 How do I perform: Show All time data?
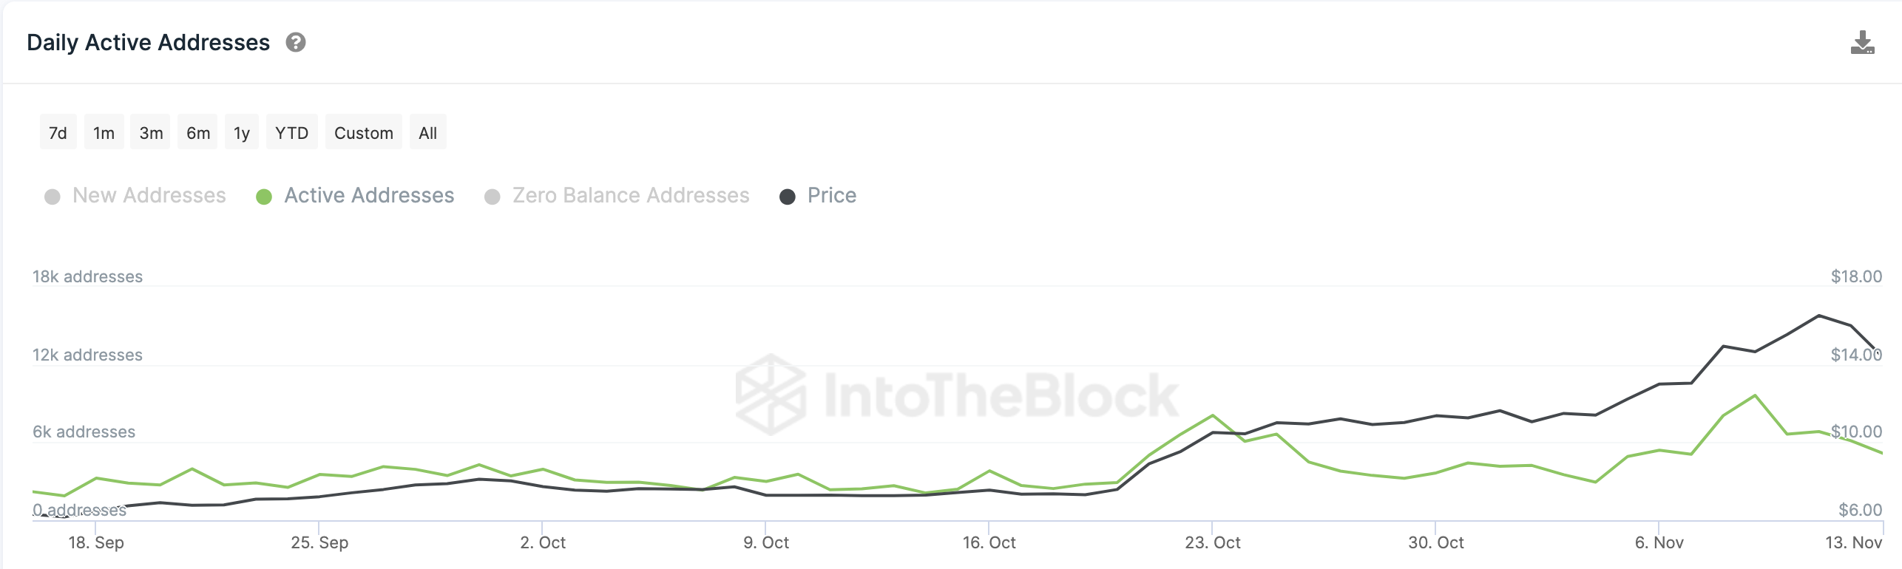click(427, 133)
